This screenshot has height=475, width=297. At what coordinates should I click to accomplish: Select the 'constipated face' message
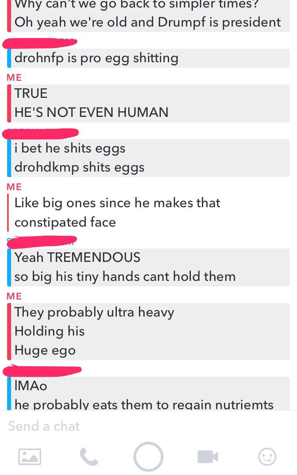point(65,222)
